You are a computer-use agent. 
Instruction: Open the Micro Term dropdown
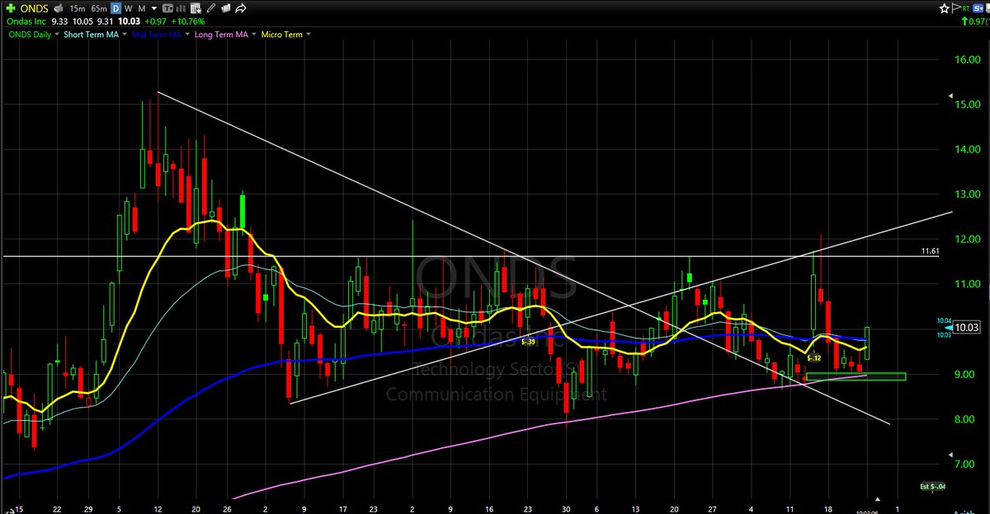click(309, 35)
